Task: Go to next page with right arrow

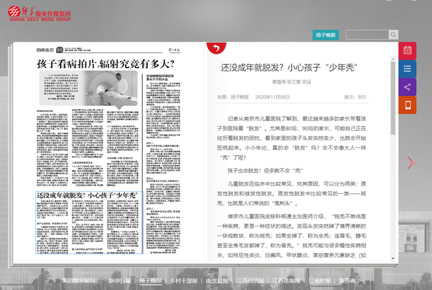Action: coord(410,163)
